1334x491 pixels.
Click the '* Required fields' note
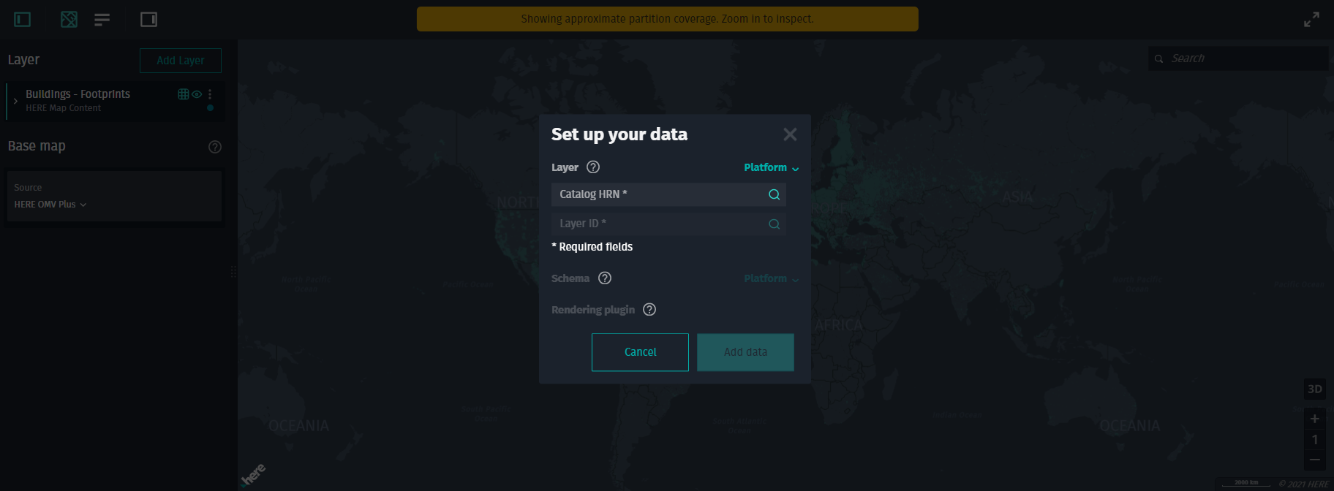(x=592, y=247)
